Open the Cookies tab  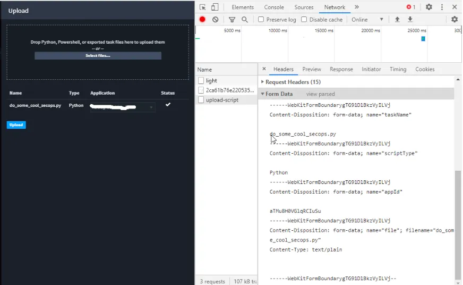click(425, 69)
